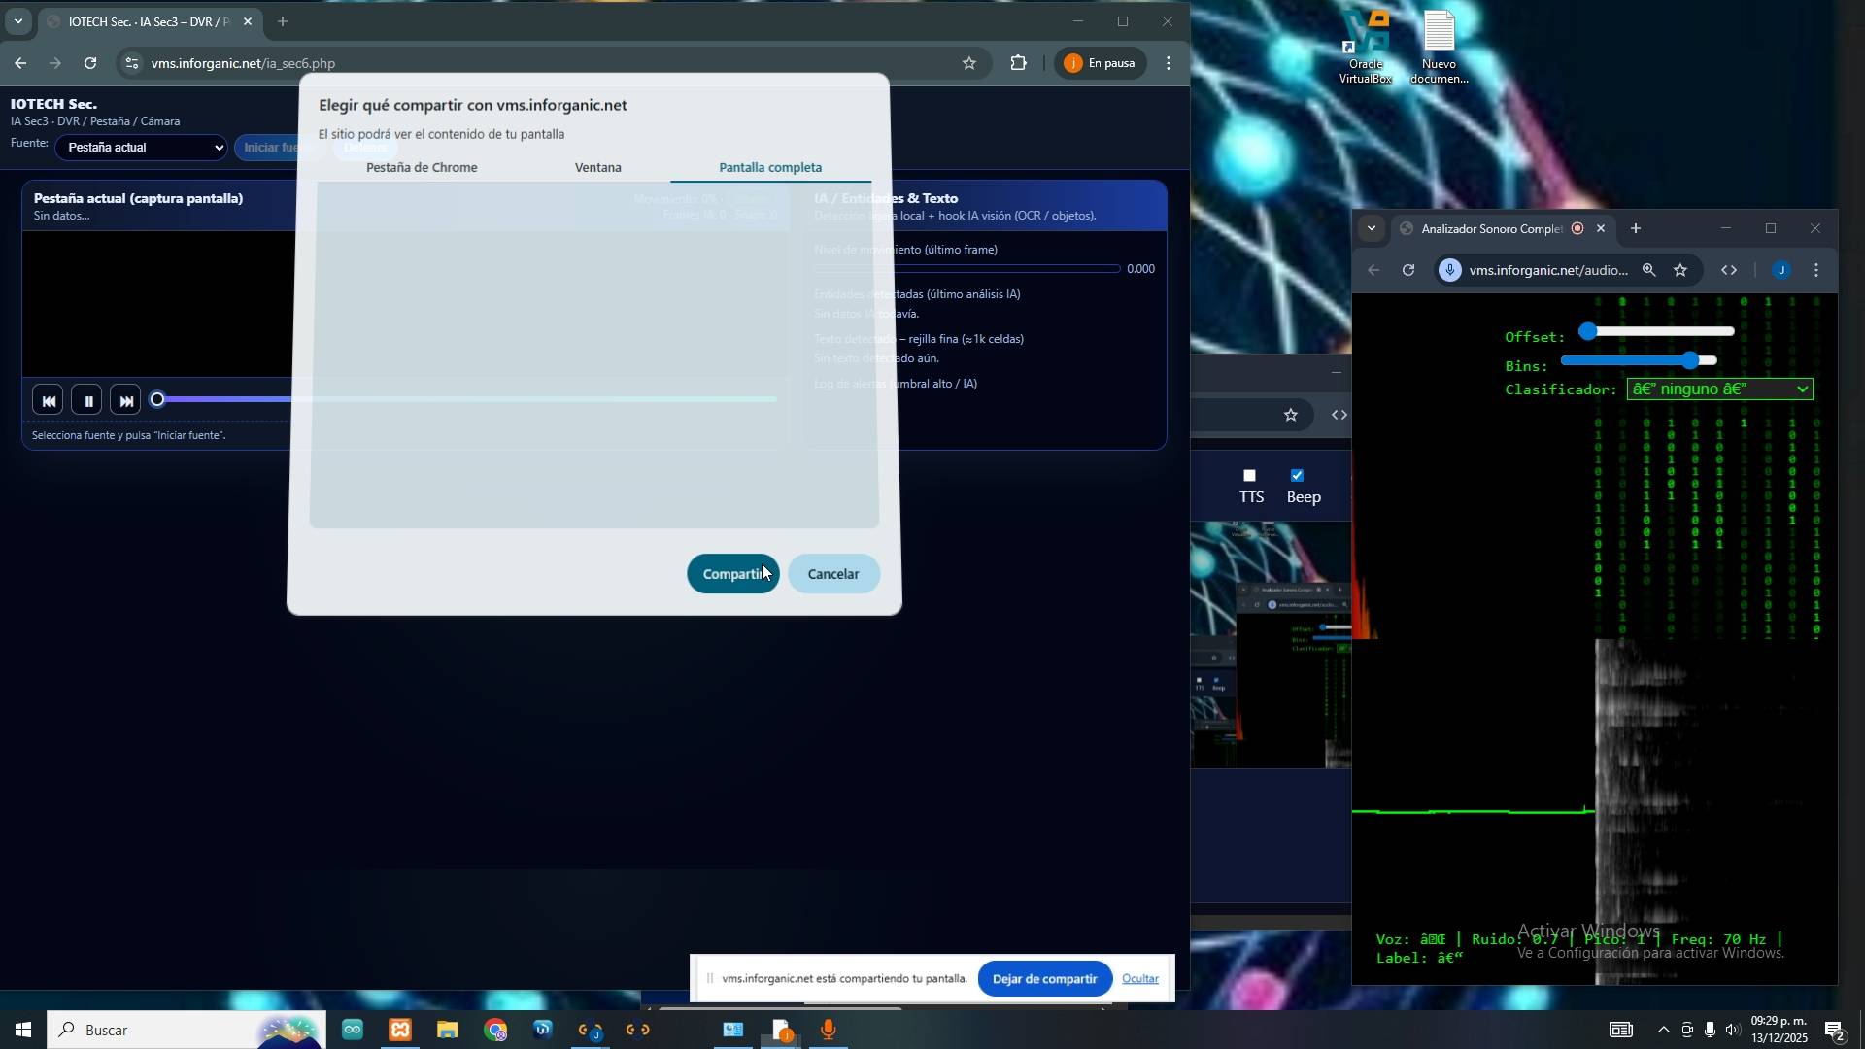Open the Chrome extensions puzzle icon
1865x1049 pixels.
1018,63
